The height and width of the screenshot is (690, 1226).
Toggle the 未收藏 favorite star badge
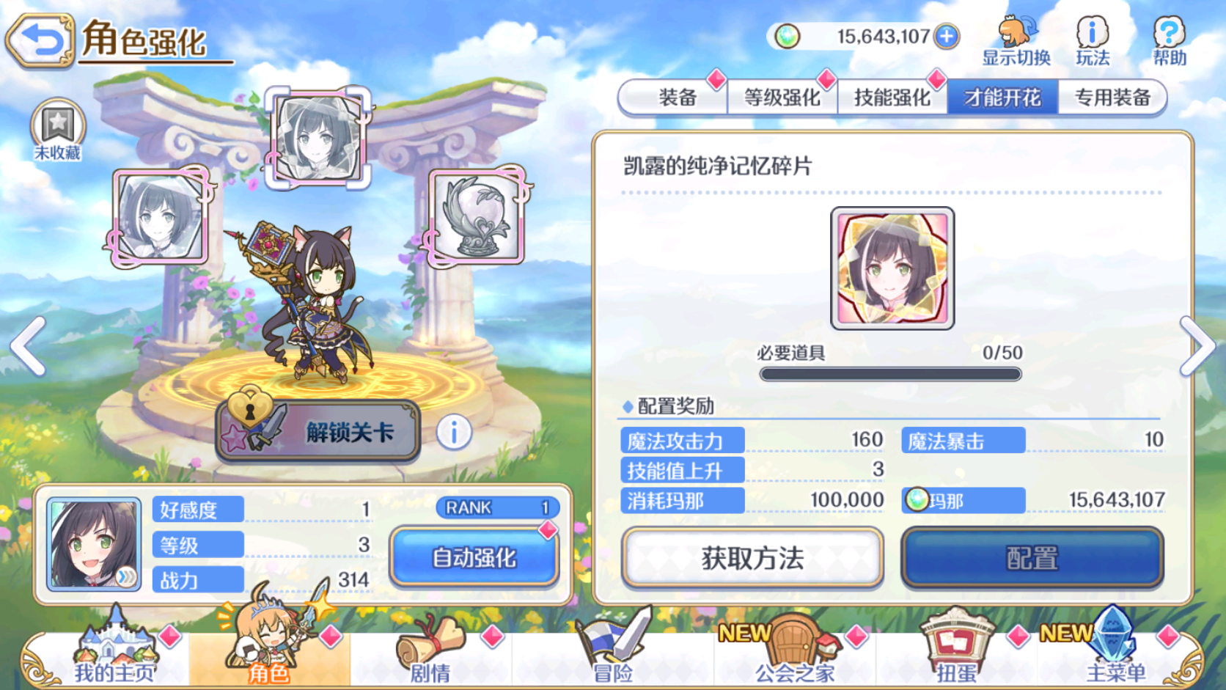pos(57,131)
